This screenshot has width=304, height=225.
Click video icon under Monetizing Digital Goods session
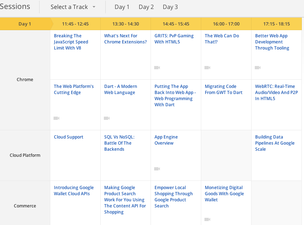[x=207, y=219]
